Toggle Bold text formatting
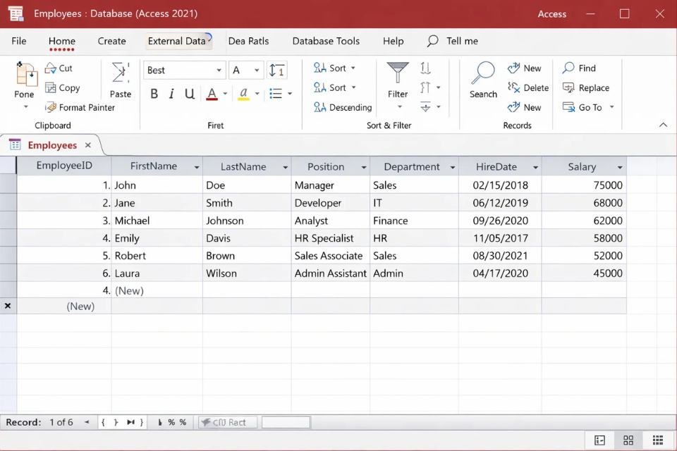677x451 pixels. click(154, 94)
